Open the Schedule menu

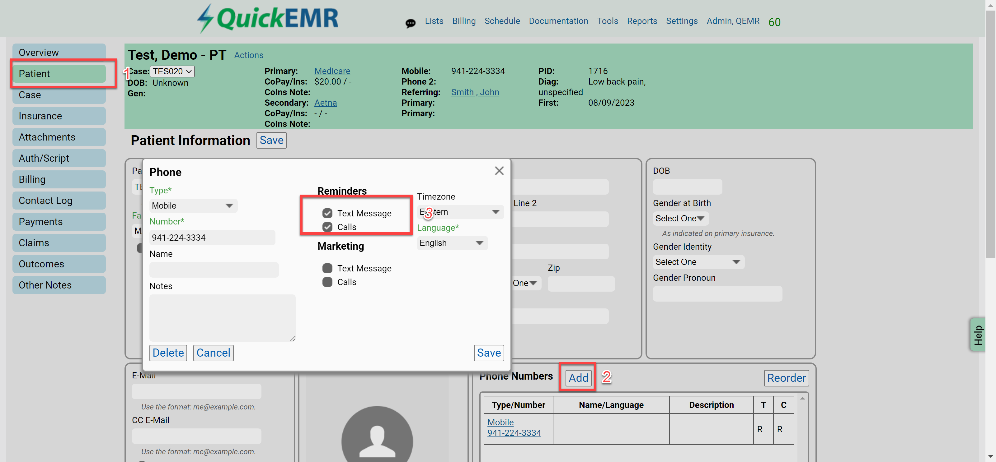pos(502,21)
